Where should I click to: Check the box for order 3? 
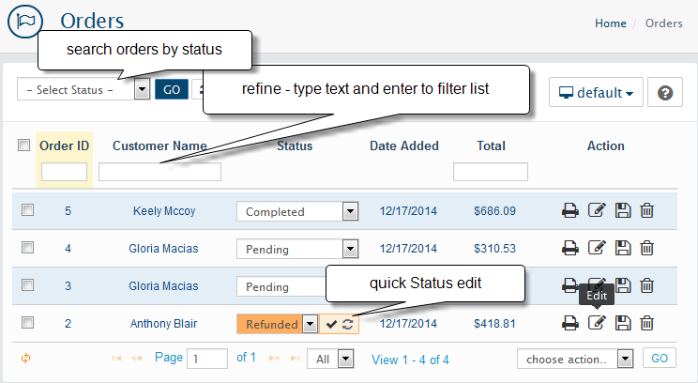[x=27, y=284]
